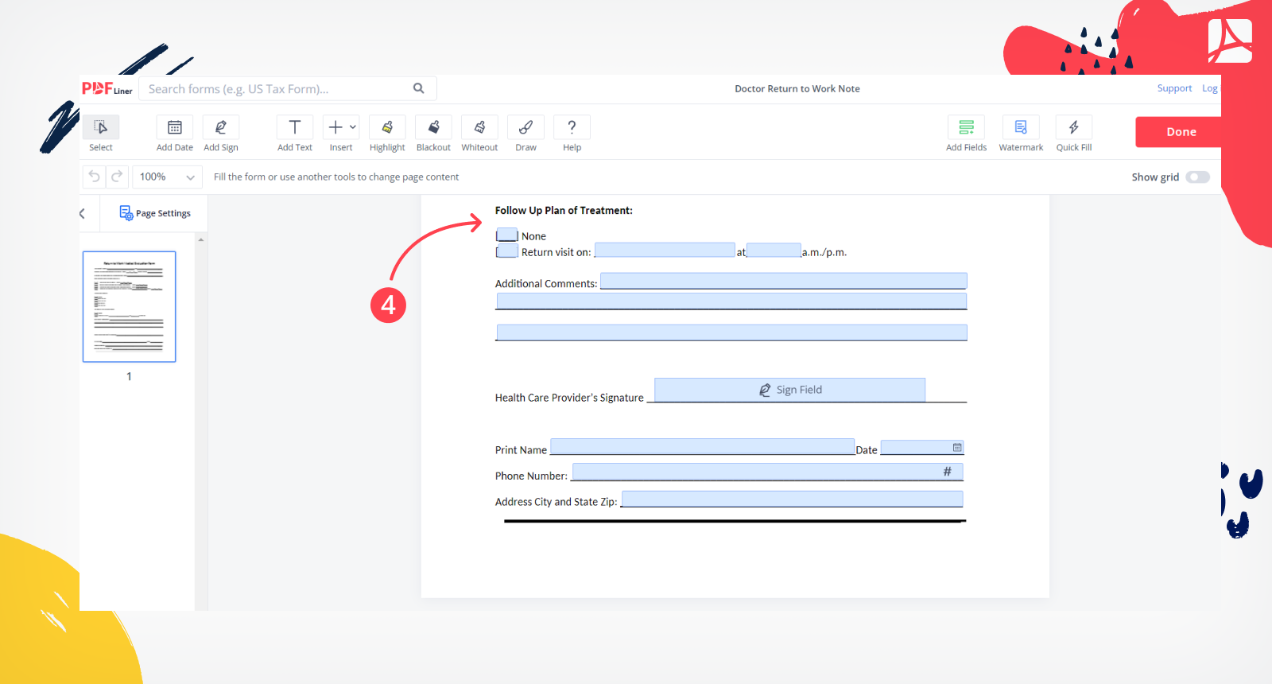The height and width of the screenshot is (684, 1272).
Task: Choose the Add Text tool
Action: point(294,128)
